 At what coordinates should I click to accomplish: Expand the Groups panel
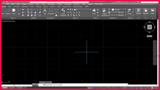coord(131,18)
